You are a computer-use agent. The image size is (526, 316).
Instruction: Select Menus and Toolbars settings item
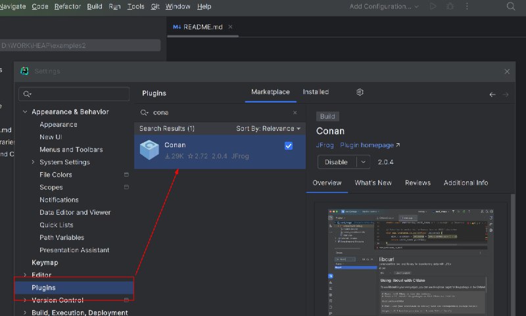(x=71, y=149)
